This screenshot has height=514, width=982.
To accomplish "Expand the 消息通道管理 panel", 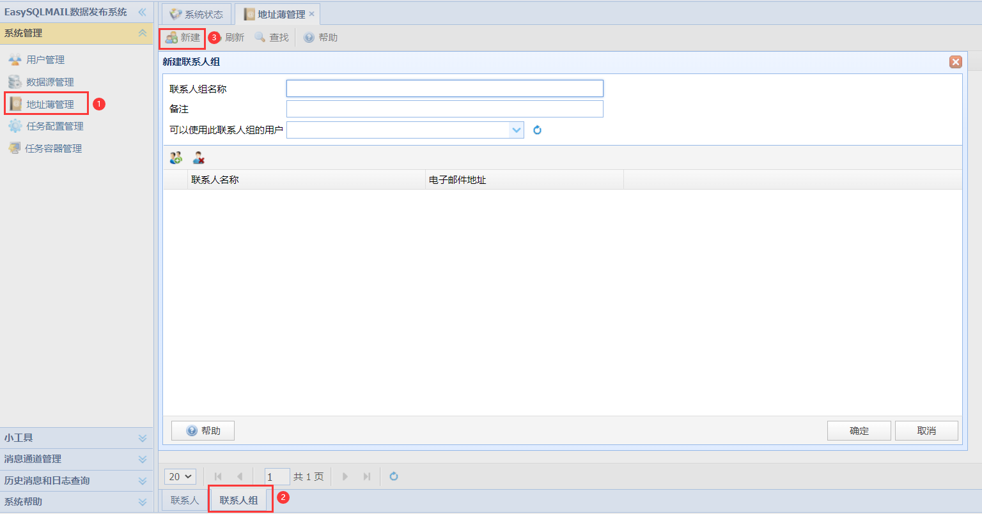I will tap(77, 459).
